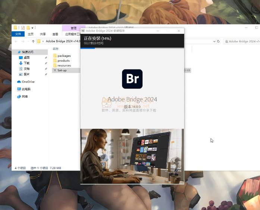260x210 pixels.
Task: Click the pin icon beside 下载
Action: click(46, 63)
